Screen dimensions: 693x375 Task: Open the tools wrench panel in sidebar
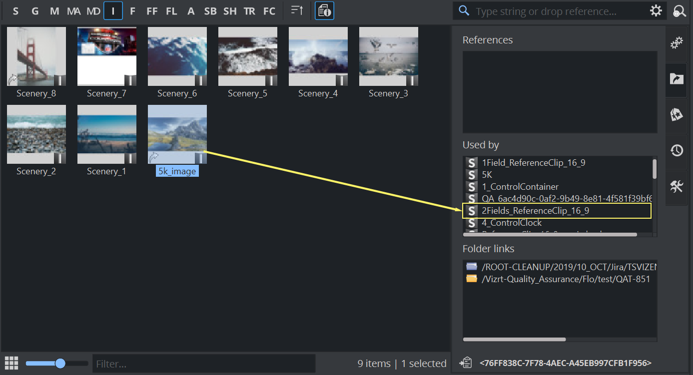pyautogui.click(x=677, y=187)
